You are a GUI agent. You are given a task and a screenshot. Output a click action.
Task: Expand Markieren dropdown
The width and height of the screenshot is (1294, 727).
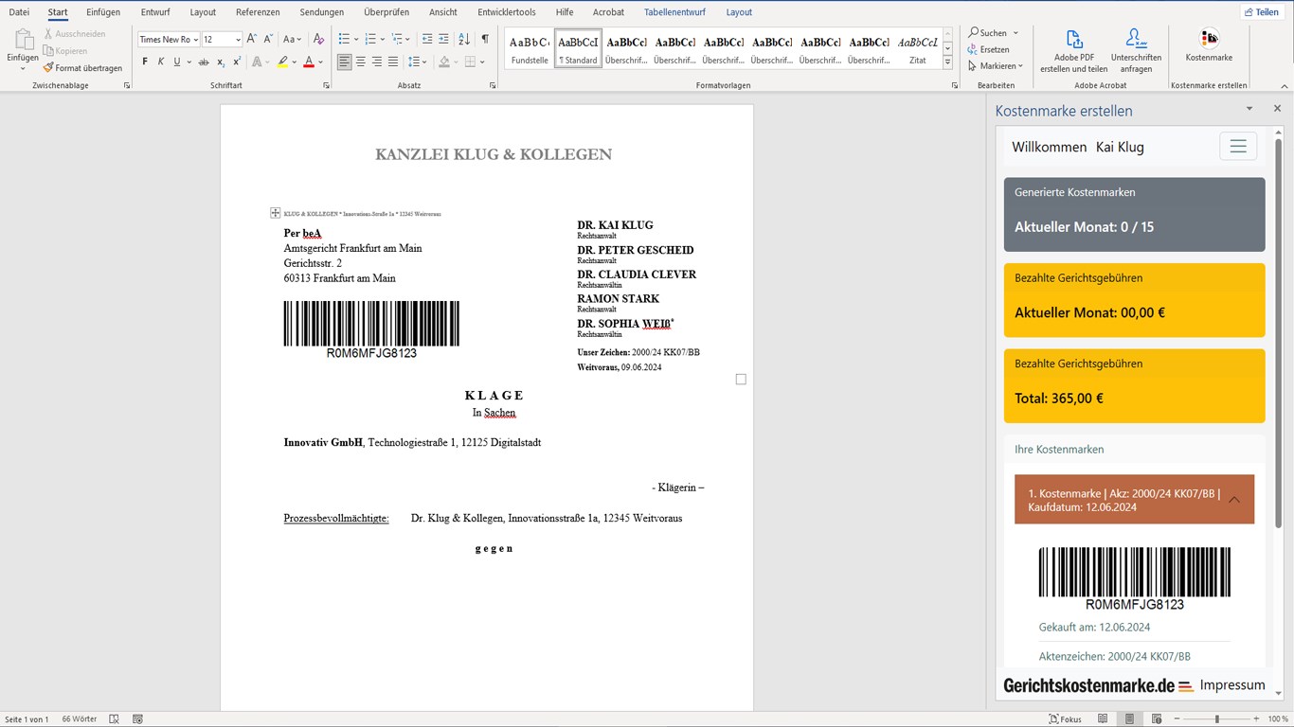point(1020,66)
